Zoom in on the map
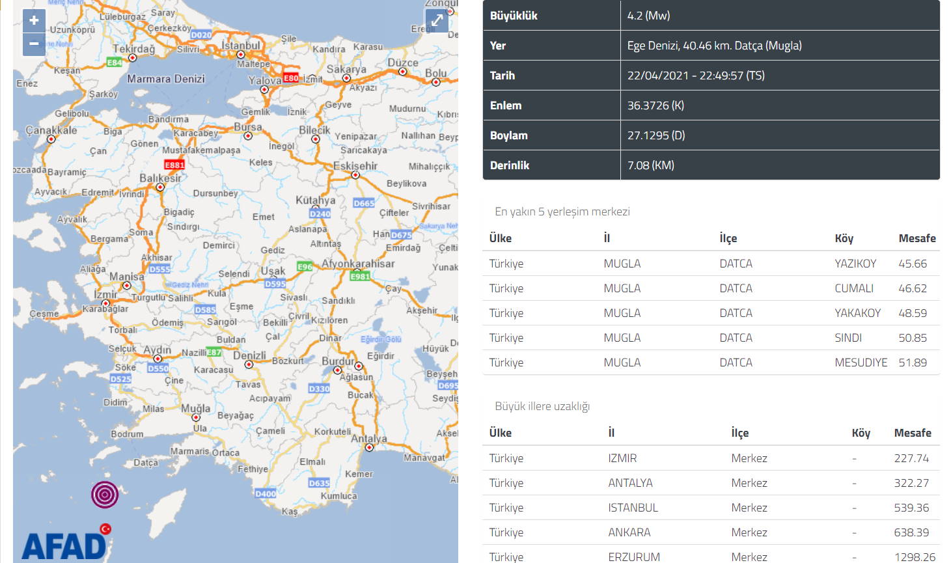The image size is (951, 563). [x=34, y=21]
